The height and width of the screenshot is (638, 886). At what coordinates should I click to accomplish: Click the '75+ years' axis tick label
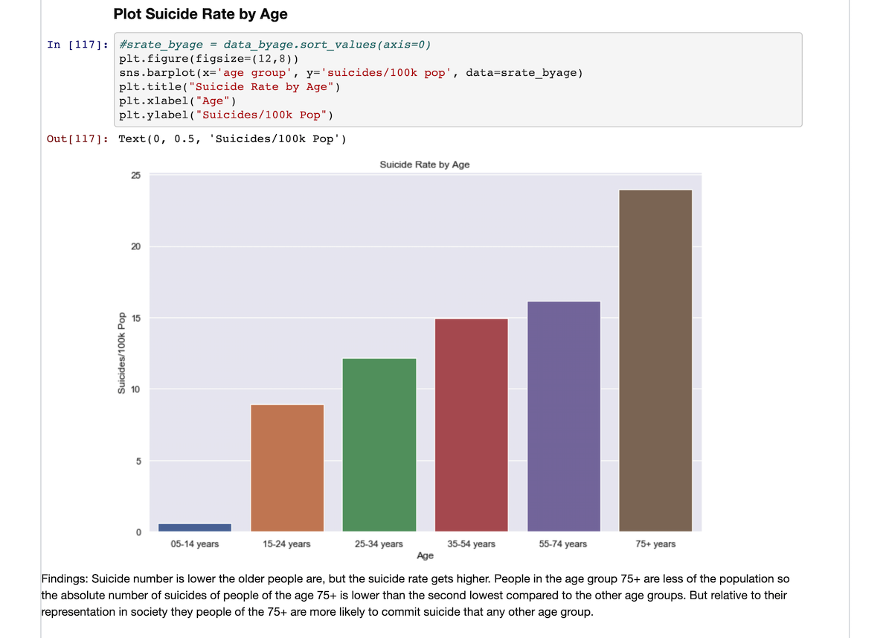click(x=655, y=544)
